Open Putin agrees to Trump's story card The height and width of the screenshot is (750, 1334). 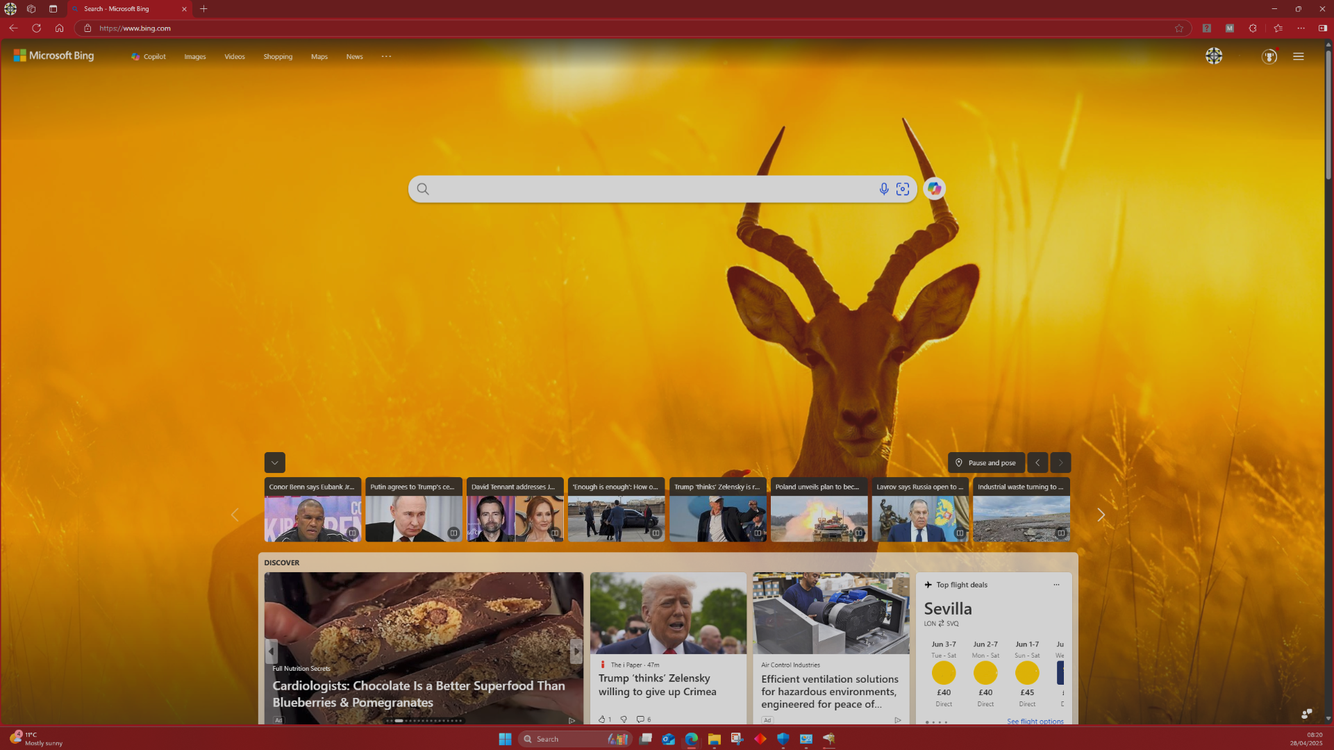pyautogui.click(x=414, y=509)
